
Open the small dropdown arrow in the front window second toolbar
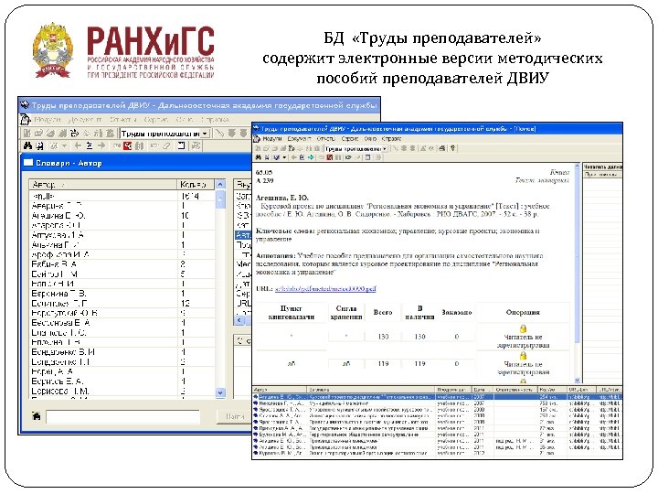point(284,157)
